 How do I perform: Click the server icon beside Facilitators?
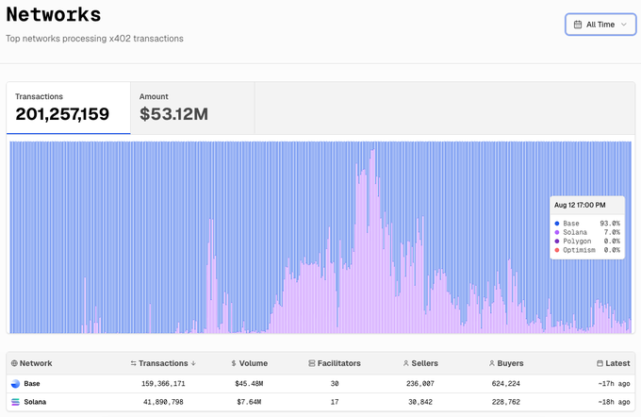pos(311,363)
